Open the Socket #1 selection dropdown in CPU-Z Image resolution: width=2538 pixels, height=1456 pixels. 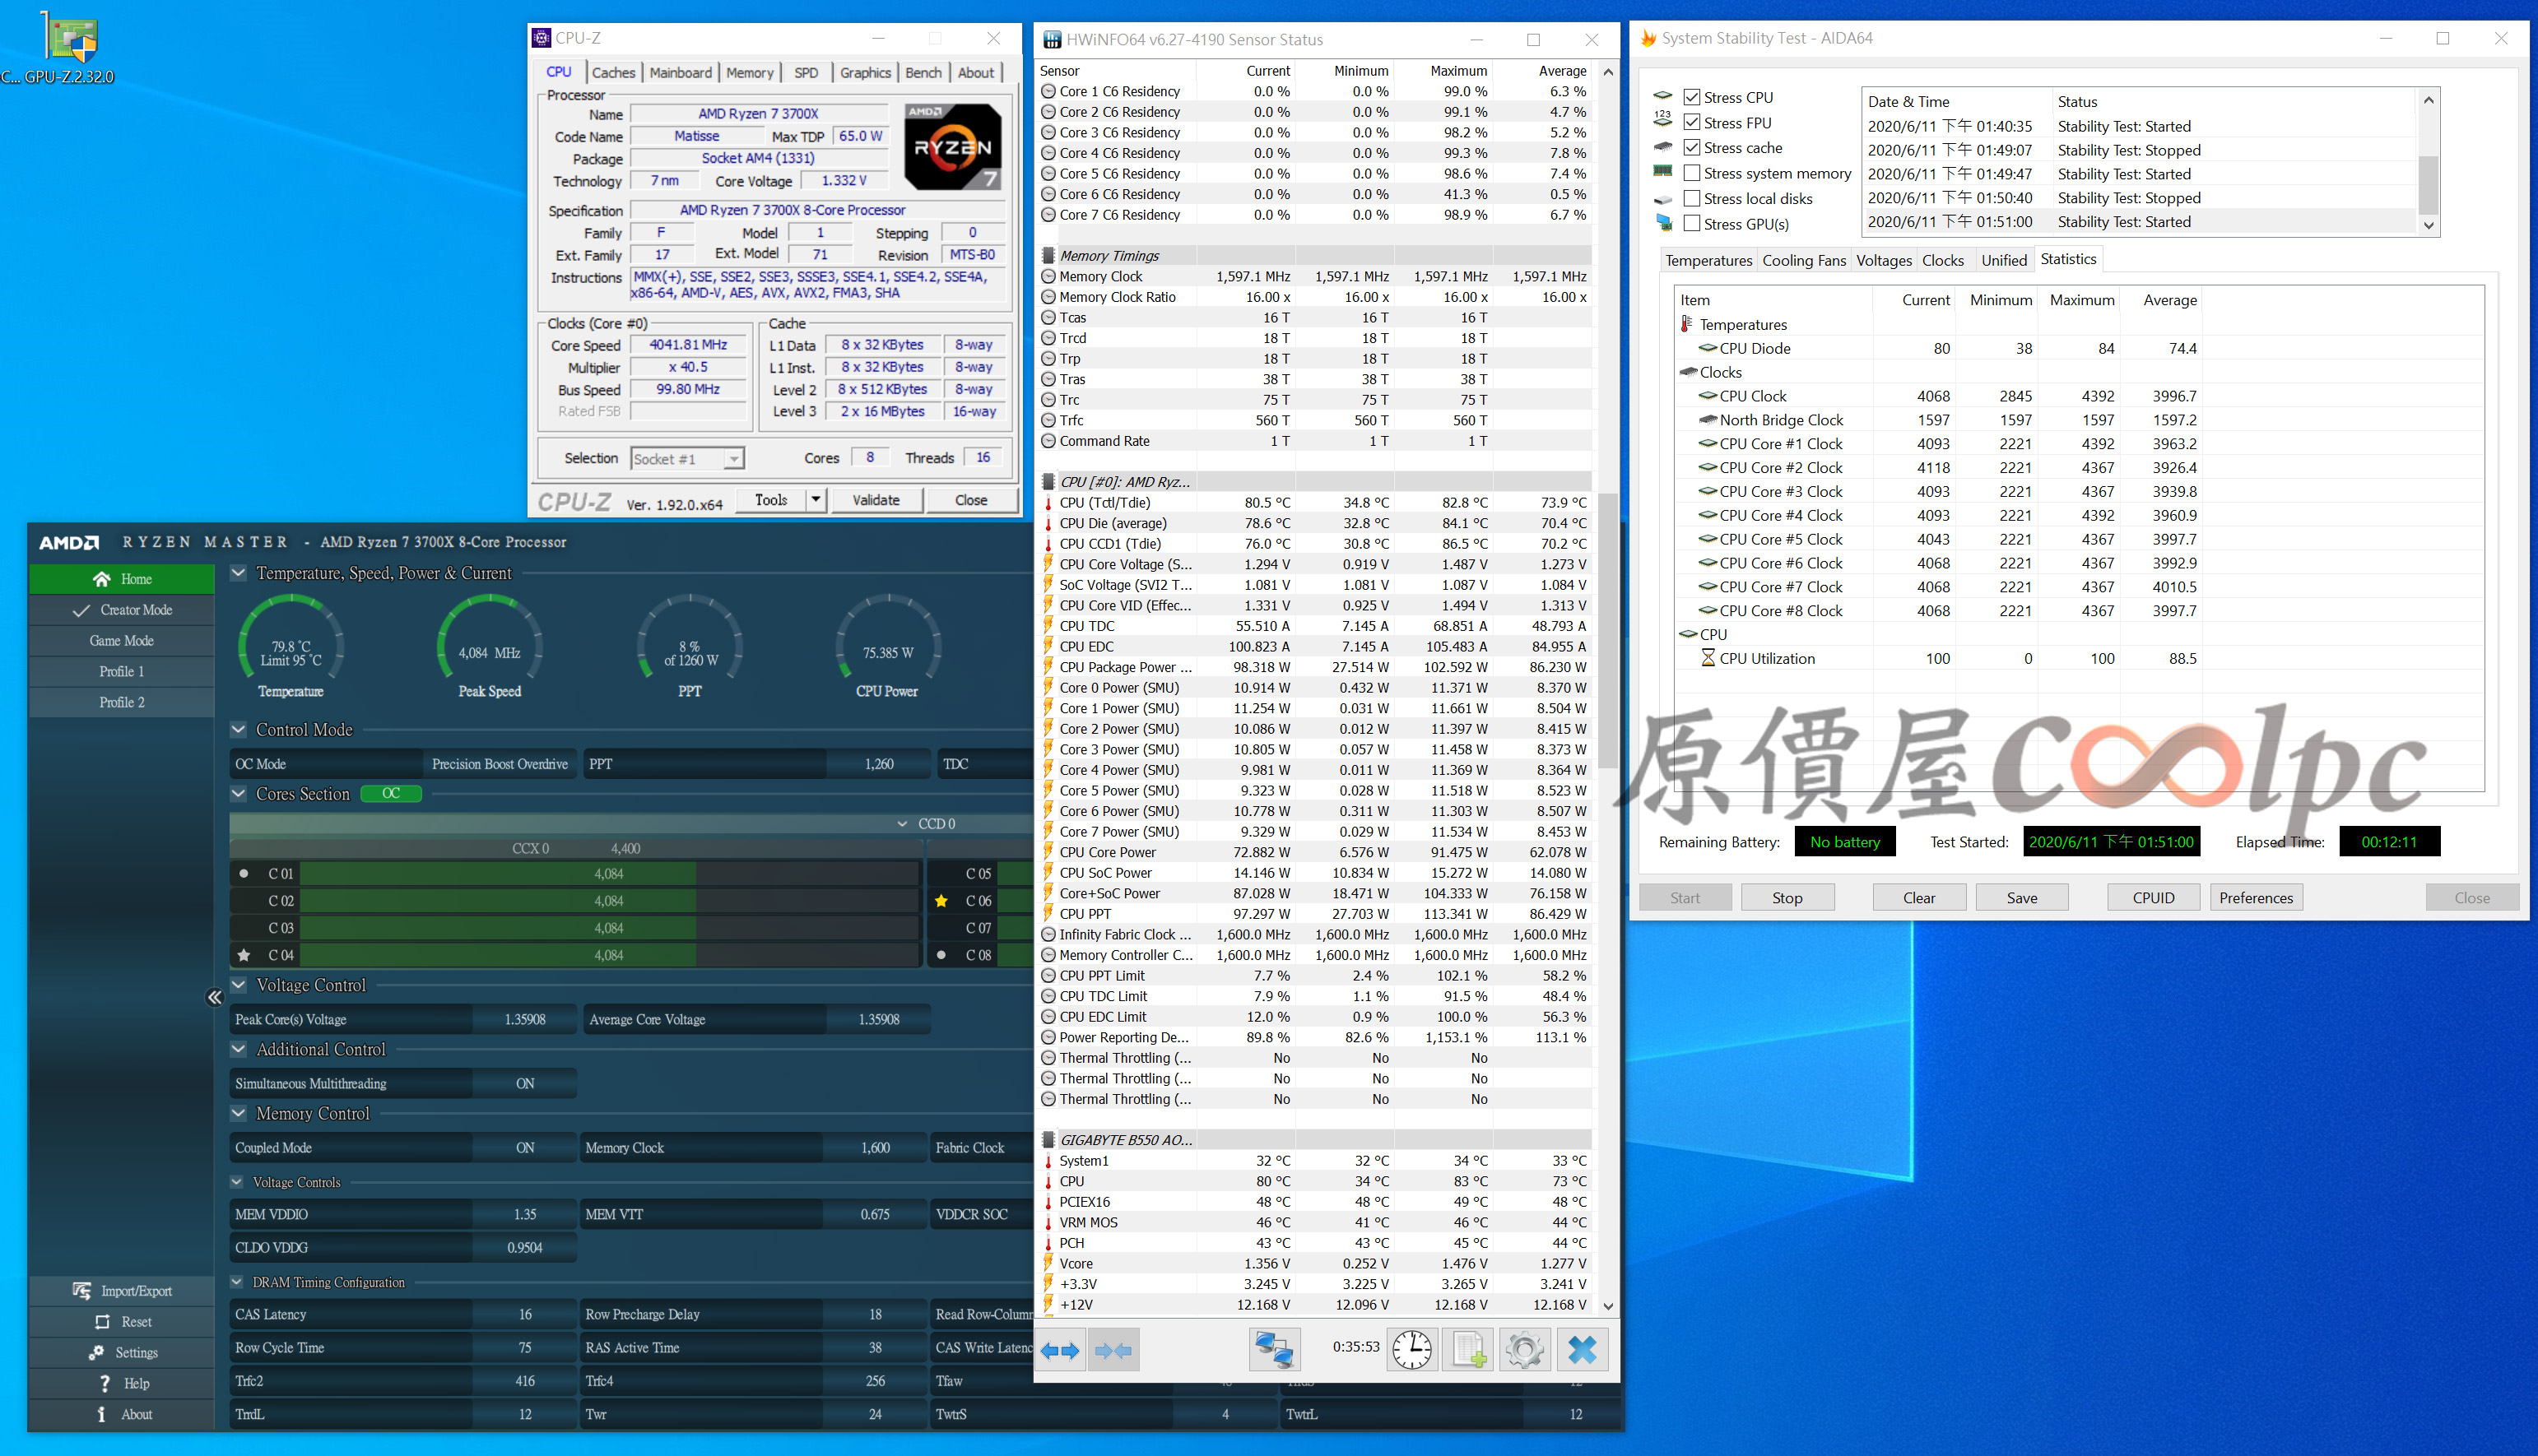click(x=733, y=459)
